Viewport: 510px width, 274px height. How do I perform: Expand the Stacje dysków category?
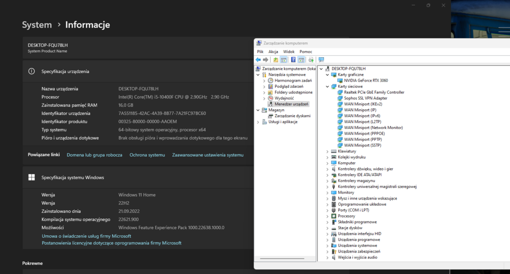click(328, 228)
